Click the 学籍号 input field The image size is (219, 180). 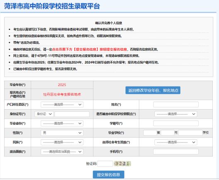(x=176, y=124)
